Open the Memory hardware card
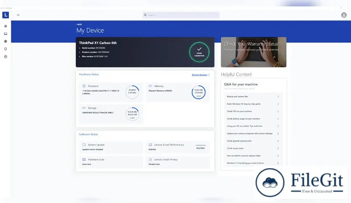Image resolution: width=351 pixels, height=203 pixels. [x=178, y=92]
